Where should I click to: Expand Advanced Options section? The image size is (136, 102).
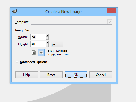click(17, 62)
